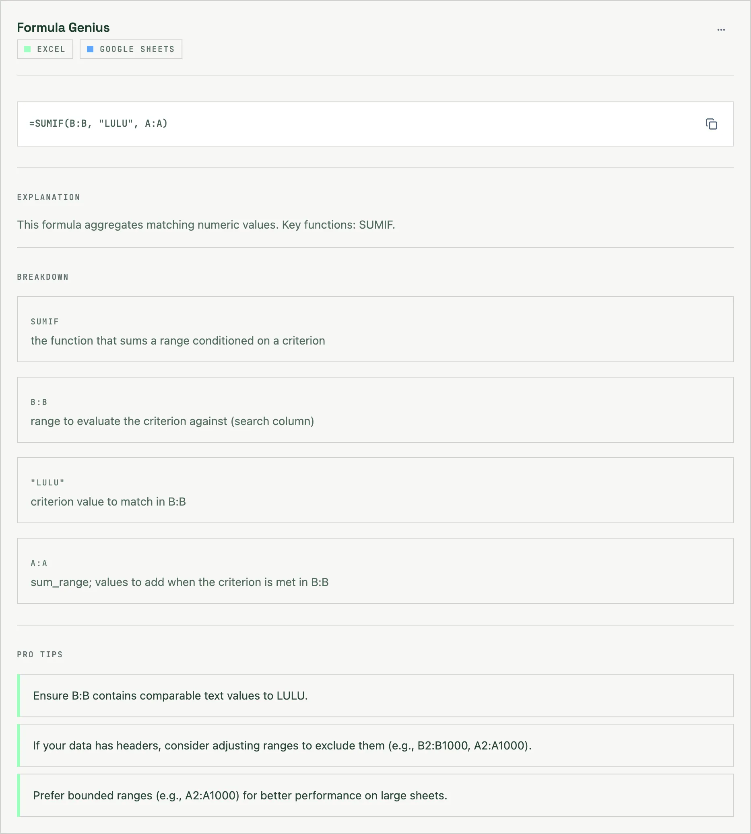Click the blue Google Sheets color square

pyautogui.click(x=90, y=49)
